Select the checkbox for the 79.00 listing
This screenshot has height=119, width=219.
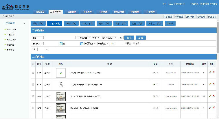pyautogui.click(x=33, y=108)
